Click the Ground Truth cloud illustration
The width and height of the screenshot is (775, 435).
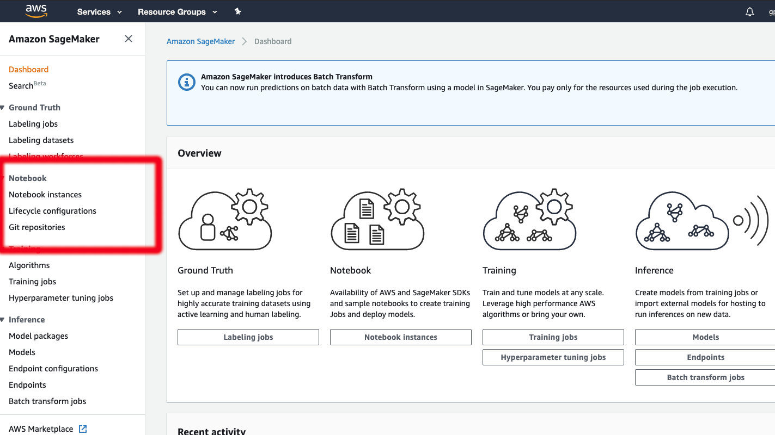click(x=224, y=220)
